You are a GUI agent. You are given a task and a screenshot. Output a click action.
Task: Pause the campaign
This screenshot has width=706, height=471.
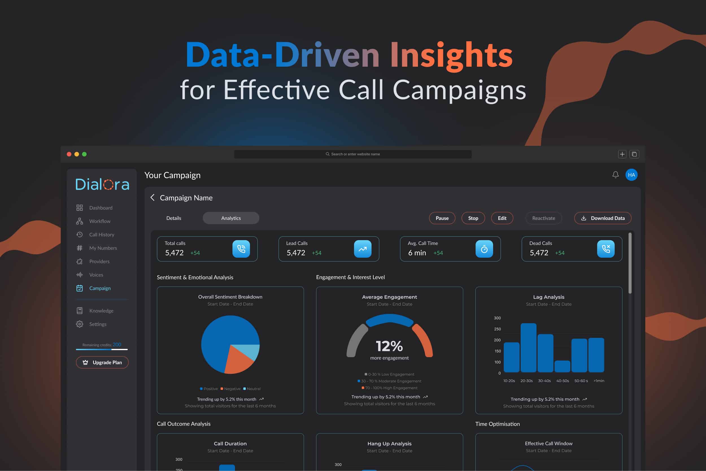point(442,218)
